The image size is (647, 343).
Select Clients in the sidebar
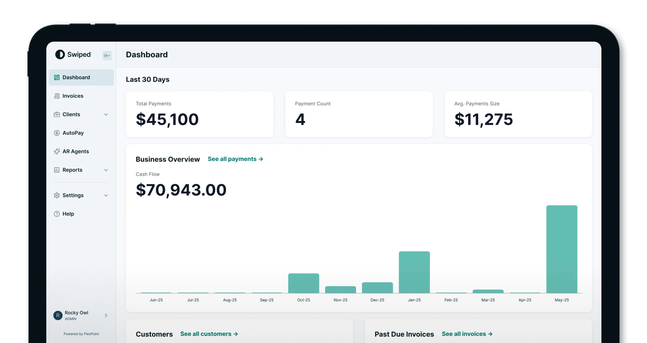coord(71,114)
